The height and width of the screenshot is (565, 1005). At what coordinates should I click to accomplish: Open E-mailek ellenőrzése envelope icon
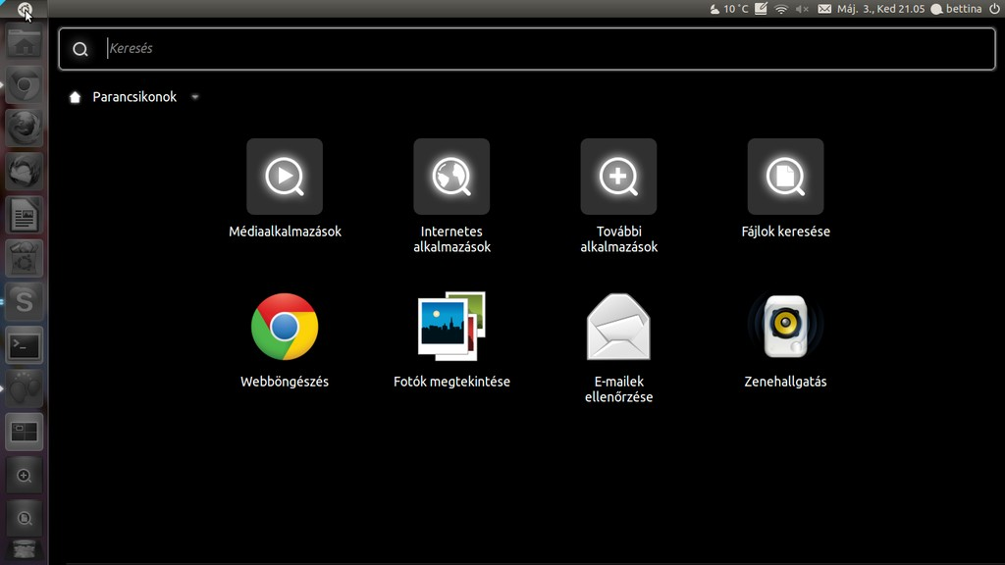coord(618,327)
